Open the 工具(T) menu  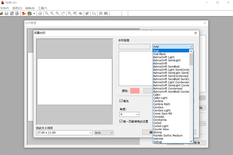point(43,8)
